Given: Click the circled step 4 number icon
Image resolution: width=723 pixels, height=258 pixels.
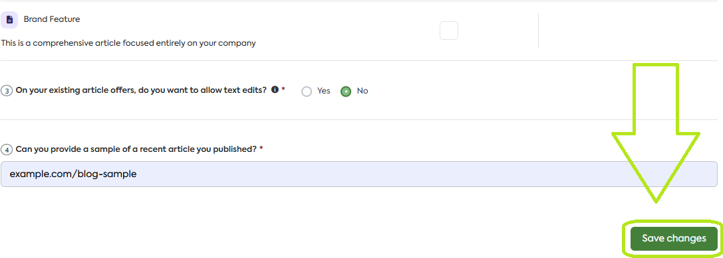Looking at the screenshot, I should [x=7, y=149].
